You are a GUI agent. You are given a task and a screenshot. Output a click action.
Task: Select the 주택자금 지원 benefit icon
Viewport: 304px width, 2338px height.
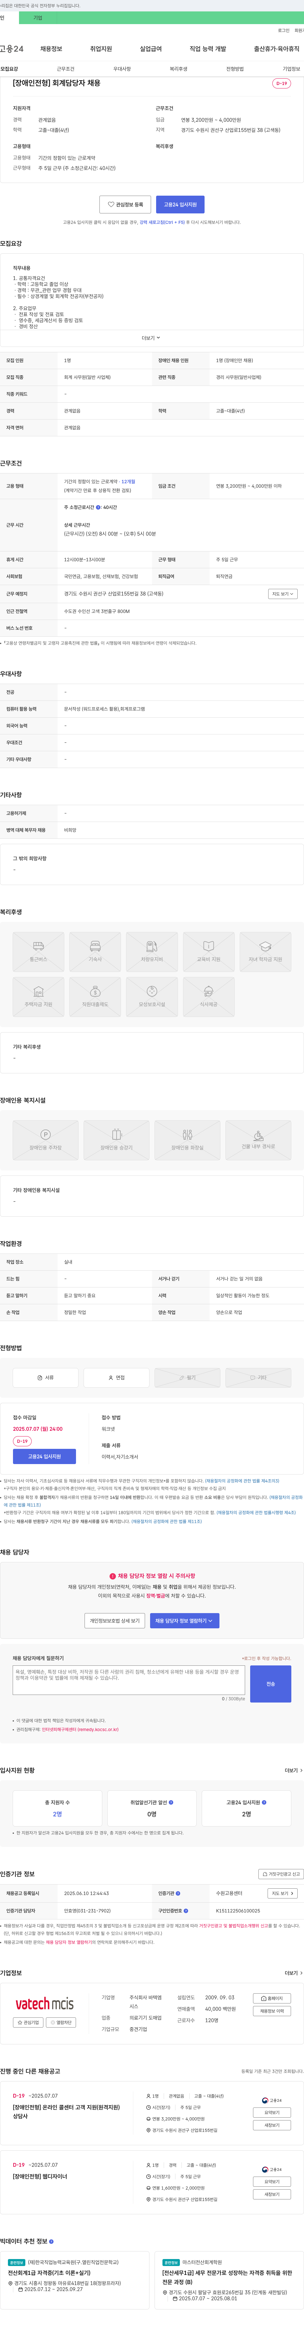pos(38,997)
